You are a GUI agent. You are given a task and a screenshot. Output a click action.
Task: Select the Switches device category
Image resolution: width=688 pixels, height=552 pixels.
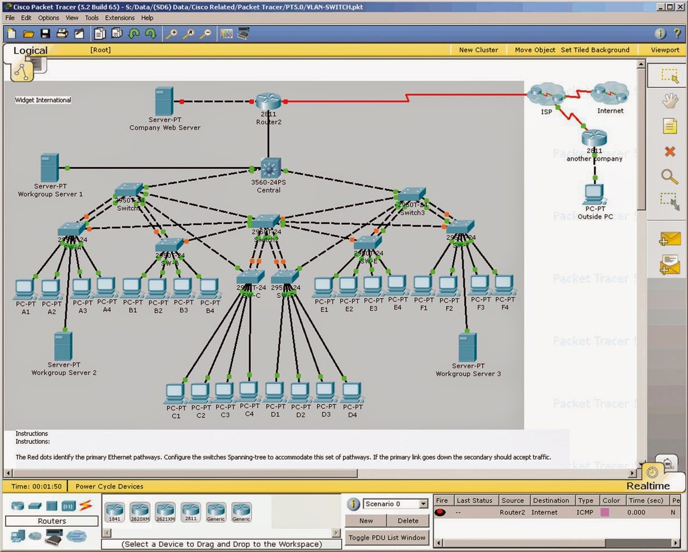pos(35,505)
